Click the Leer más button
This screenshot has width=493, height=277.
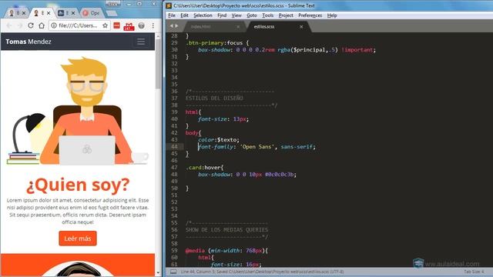click(x=78, y=239)
